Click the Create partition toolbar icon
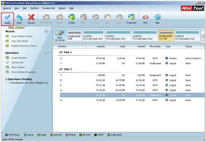Viewport: 206px width, 142px height. coord(72,17)
